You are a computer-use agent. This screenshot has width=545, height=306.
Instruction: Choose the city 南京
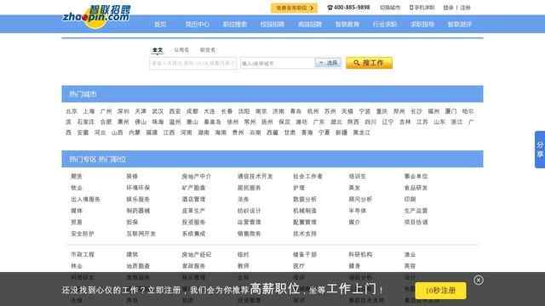coord(261,111)
